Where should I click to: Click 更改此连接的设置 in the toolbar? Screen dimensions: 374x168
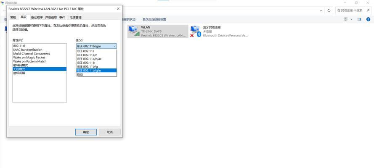coord(154,19)
